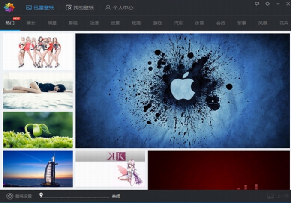This screenshot has width=291, height=203.
Task: Open the 风景 category tab
Action: (x=263, y=23)
